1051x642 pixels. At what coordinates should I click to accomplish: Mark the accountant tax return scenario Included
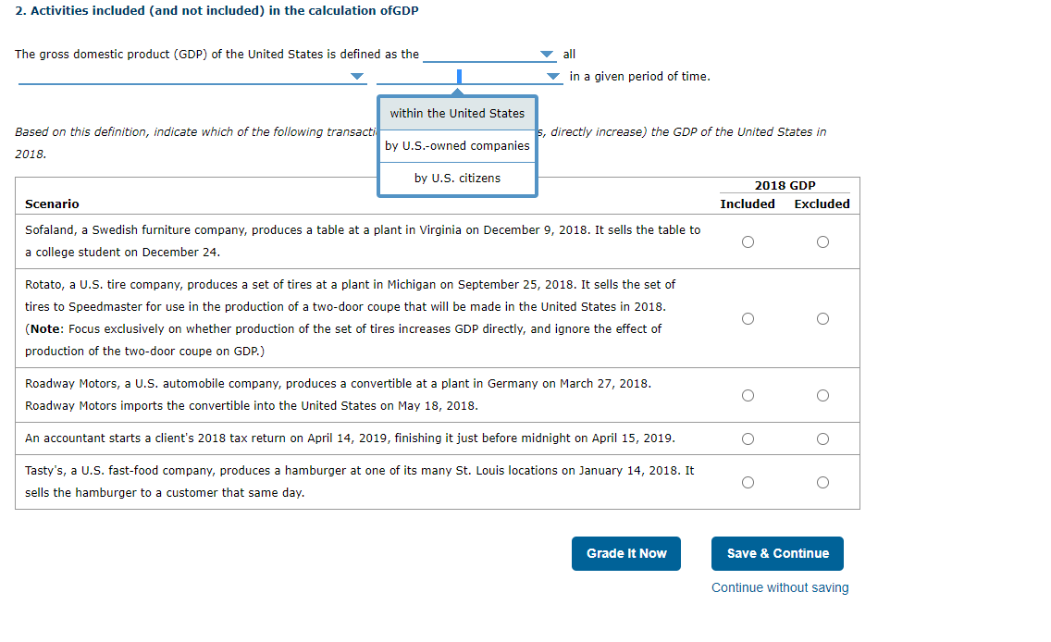748,438
